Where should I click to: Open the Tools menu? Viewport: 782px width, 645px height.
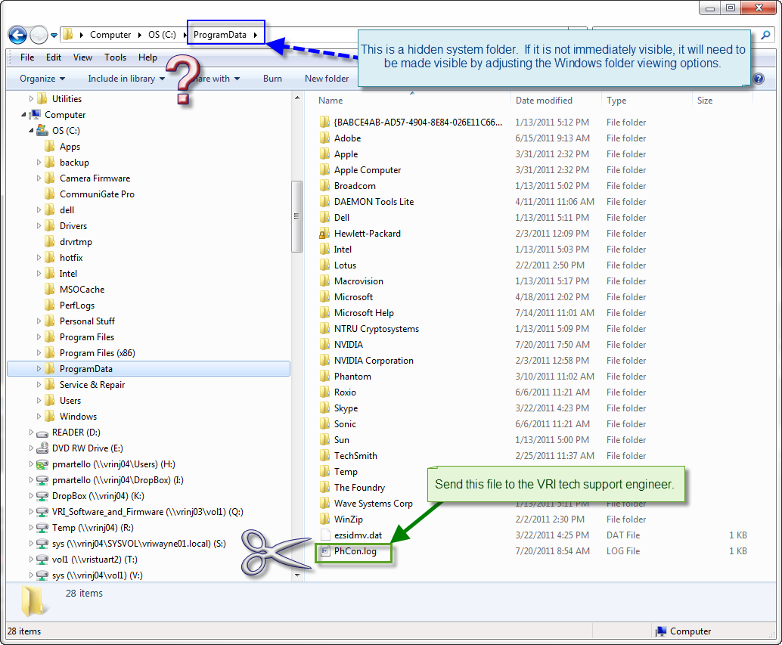coord(115,57)
